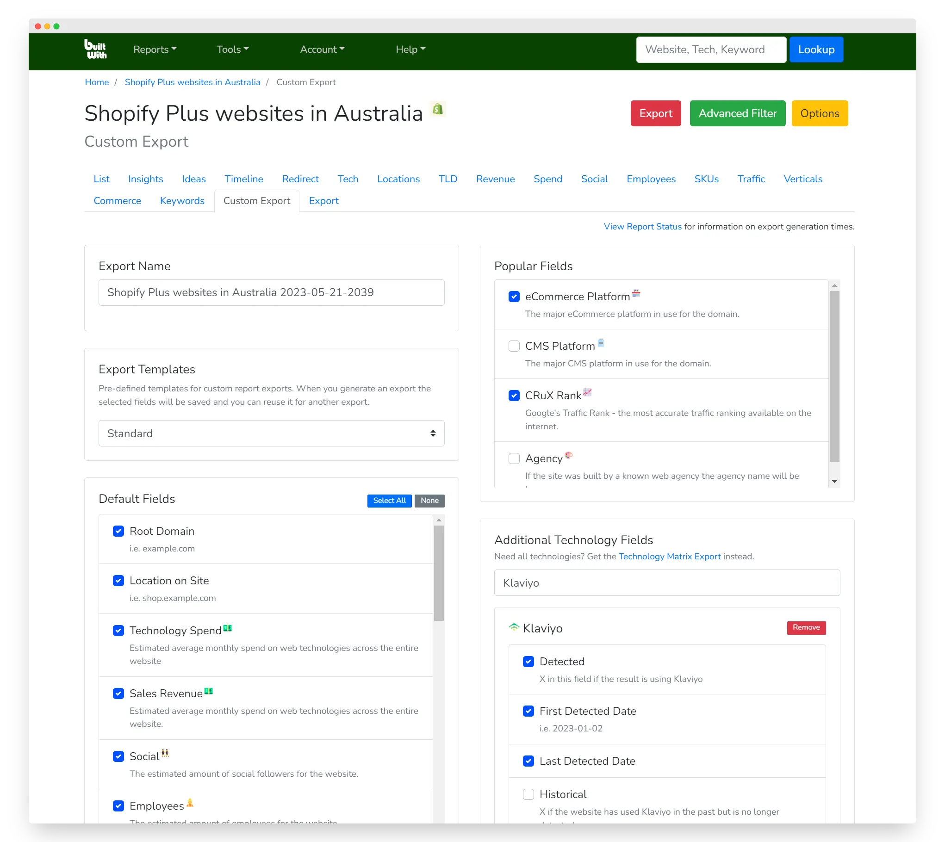Image resolution: width=945 pixels, height=842 pixels.
Task: Expand the Reports menu
Action: (155, 50)
